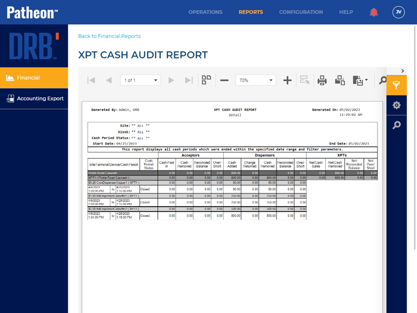Open the Configuration menu

(301, 12)
